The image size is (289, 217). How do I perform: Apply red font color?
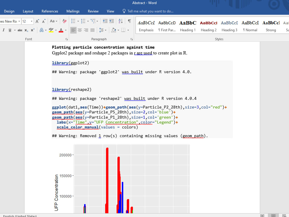pyautogui.click(x=61, y=30)
